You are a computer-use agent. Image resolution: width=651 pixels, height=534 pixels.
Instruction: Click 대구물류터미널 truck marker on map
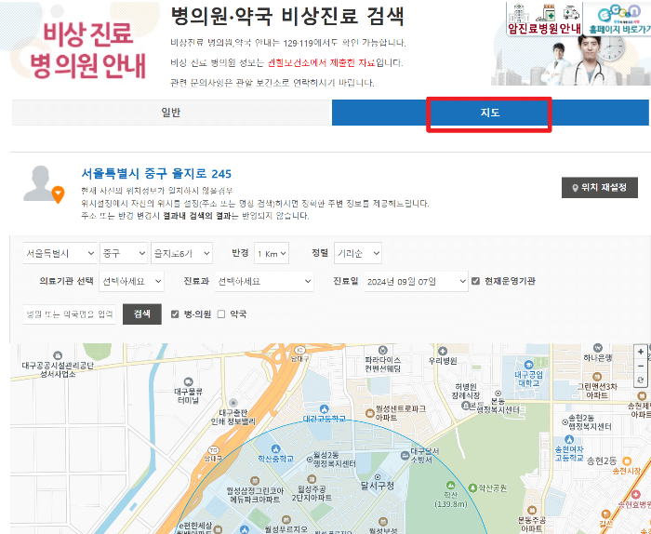(188, 381)
